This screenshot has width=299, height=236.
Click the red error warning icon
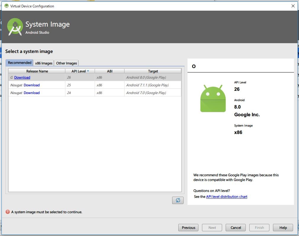(x=8, y=212)
